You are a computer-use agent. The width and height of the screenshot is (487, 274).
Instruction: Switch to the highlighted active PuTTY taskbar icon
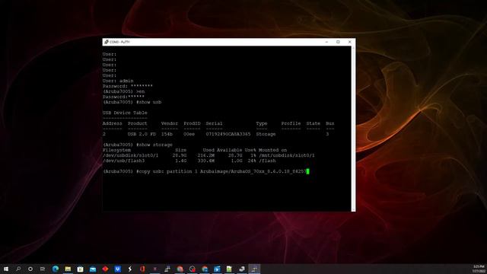[254, 269]
